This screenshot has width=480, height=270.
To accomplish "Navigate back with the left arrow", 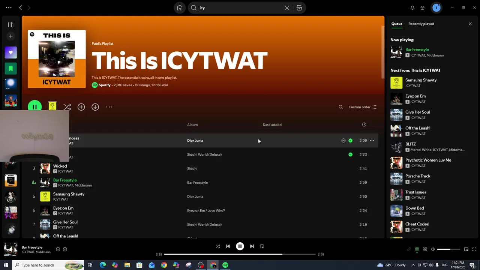I will [x=21, y=8].
